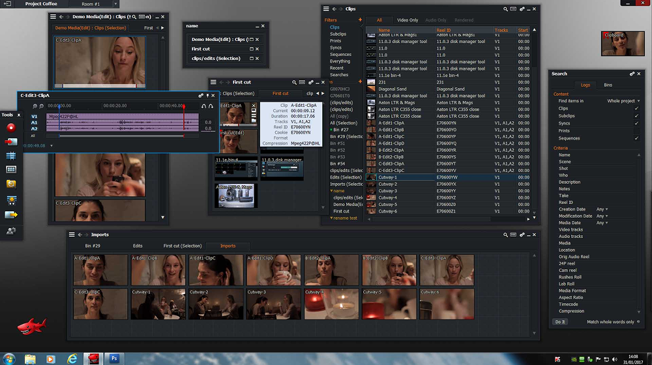The width and height of the screenshot is (652, 365).
Task: Click the red Record tool in Tools panel
Action: [x=11, y=127]
